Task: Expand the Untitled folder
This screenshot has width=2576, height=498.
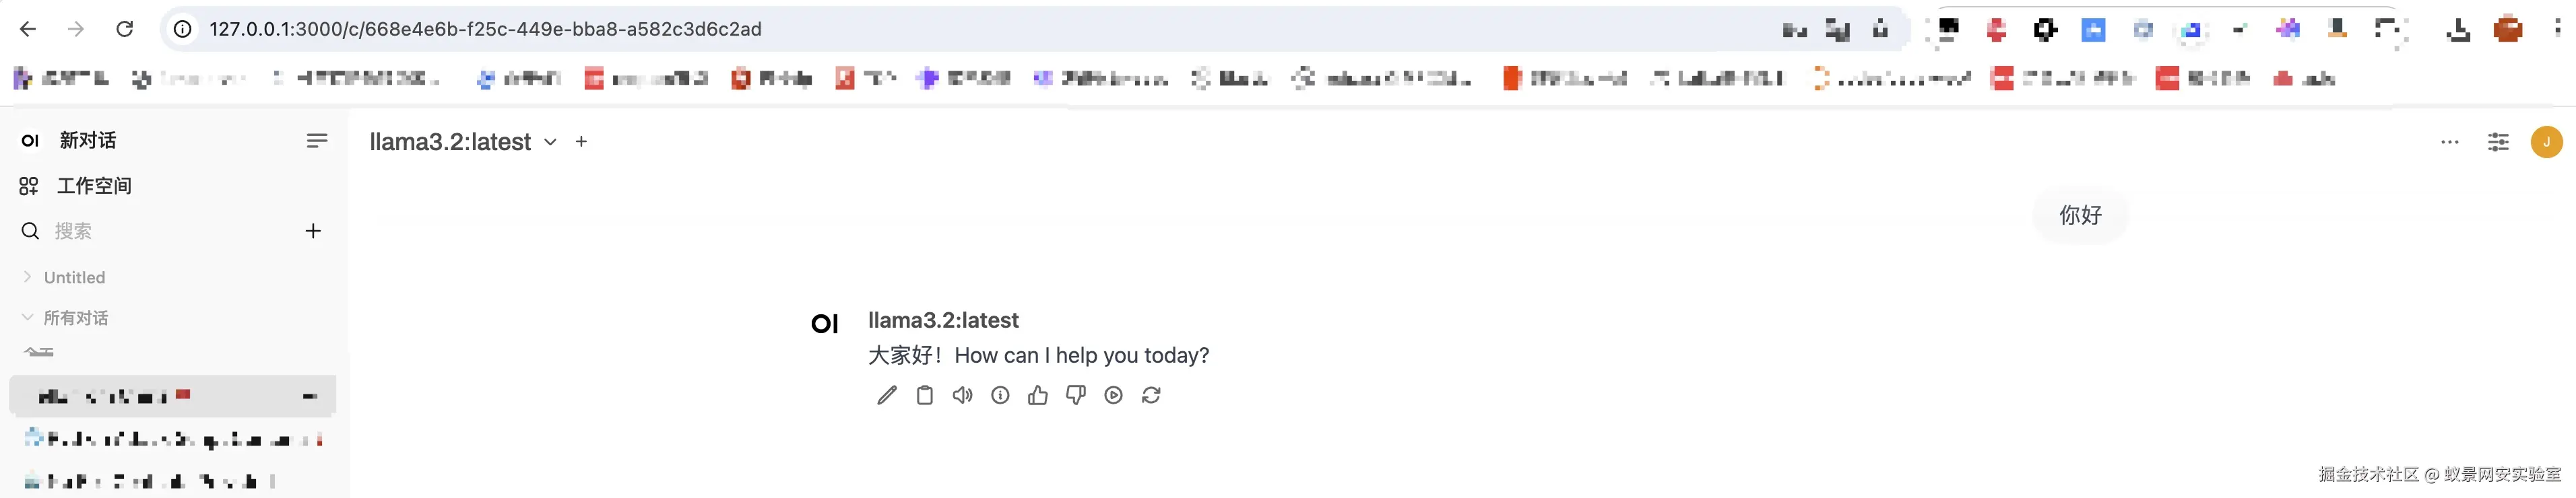Action: point(28,277)
